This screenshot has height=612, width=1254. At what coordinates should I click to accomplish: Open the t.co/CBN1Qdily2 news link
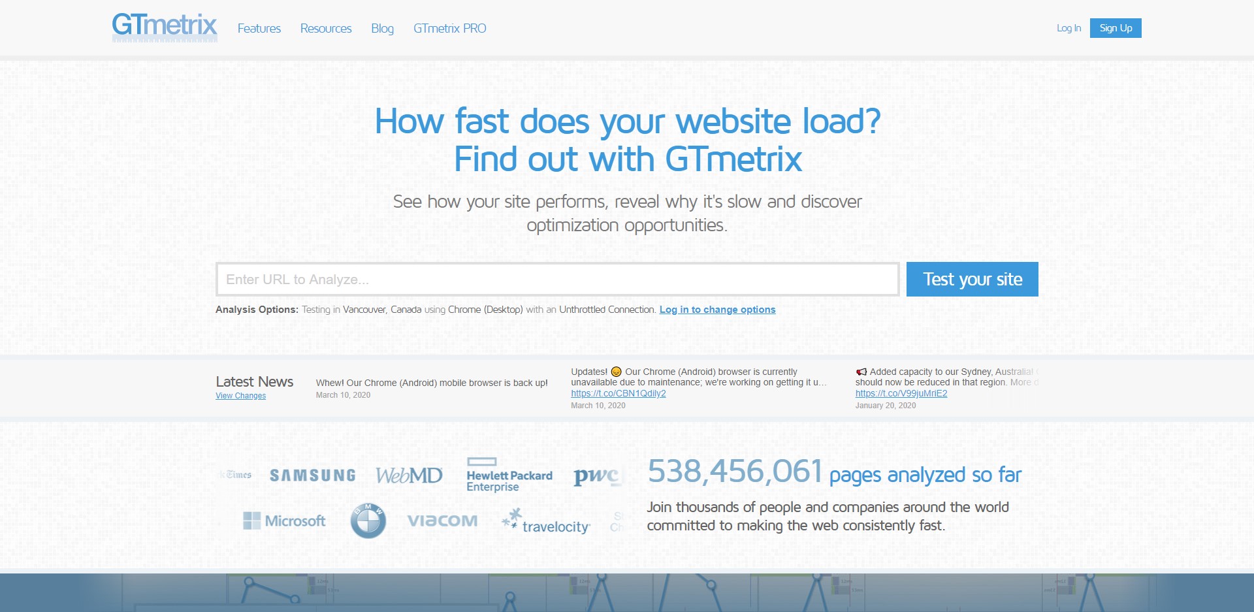point(619,393)
